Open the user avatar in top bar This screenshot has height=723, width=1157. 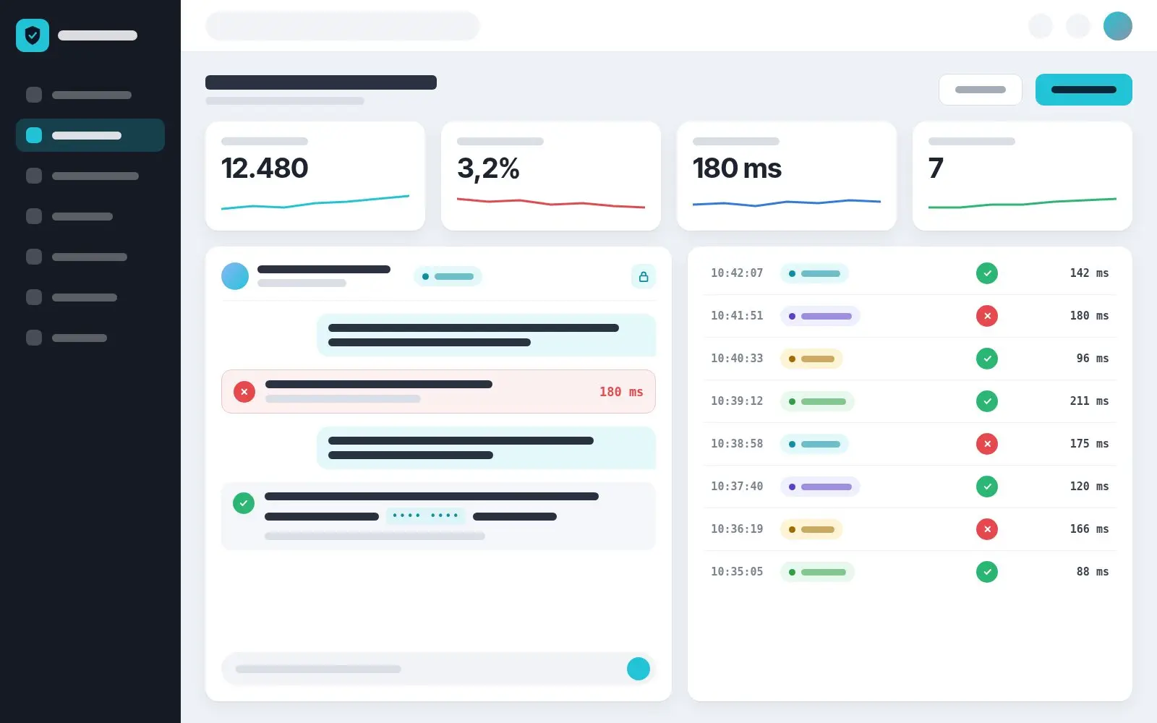click(1117, 26)
